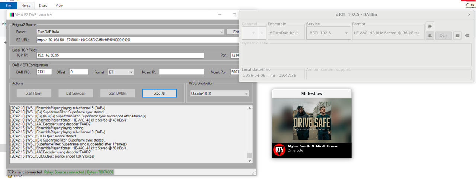Click the 'Relay: Source connected' status text
This screenshot has width=476, height=179.
click(79, 172)
